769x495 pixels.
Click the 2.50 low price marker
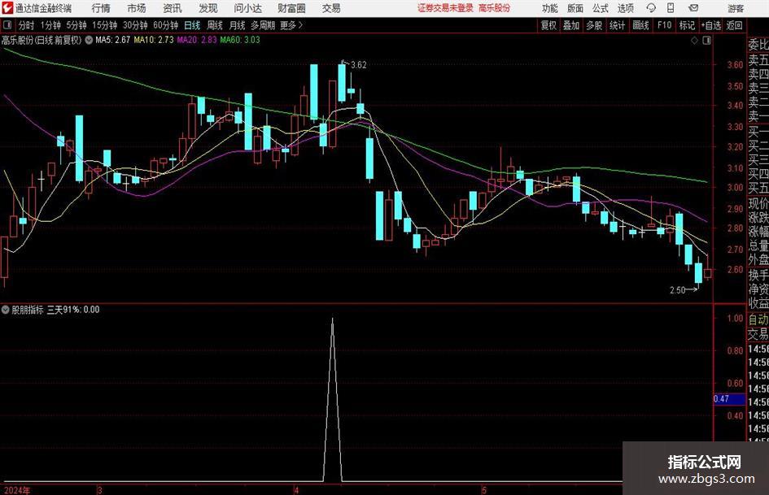pos(677,290)
